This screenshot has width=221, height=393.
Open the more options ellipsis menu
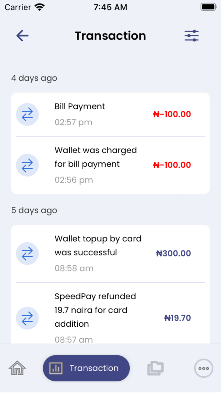(203, 368)
